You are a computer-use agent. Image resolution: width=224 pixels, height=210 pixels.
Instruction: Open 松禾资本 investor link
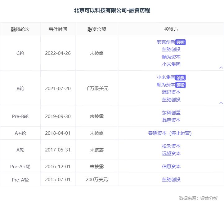171,146
